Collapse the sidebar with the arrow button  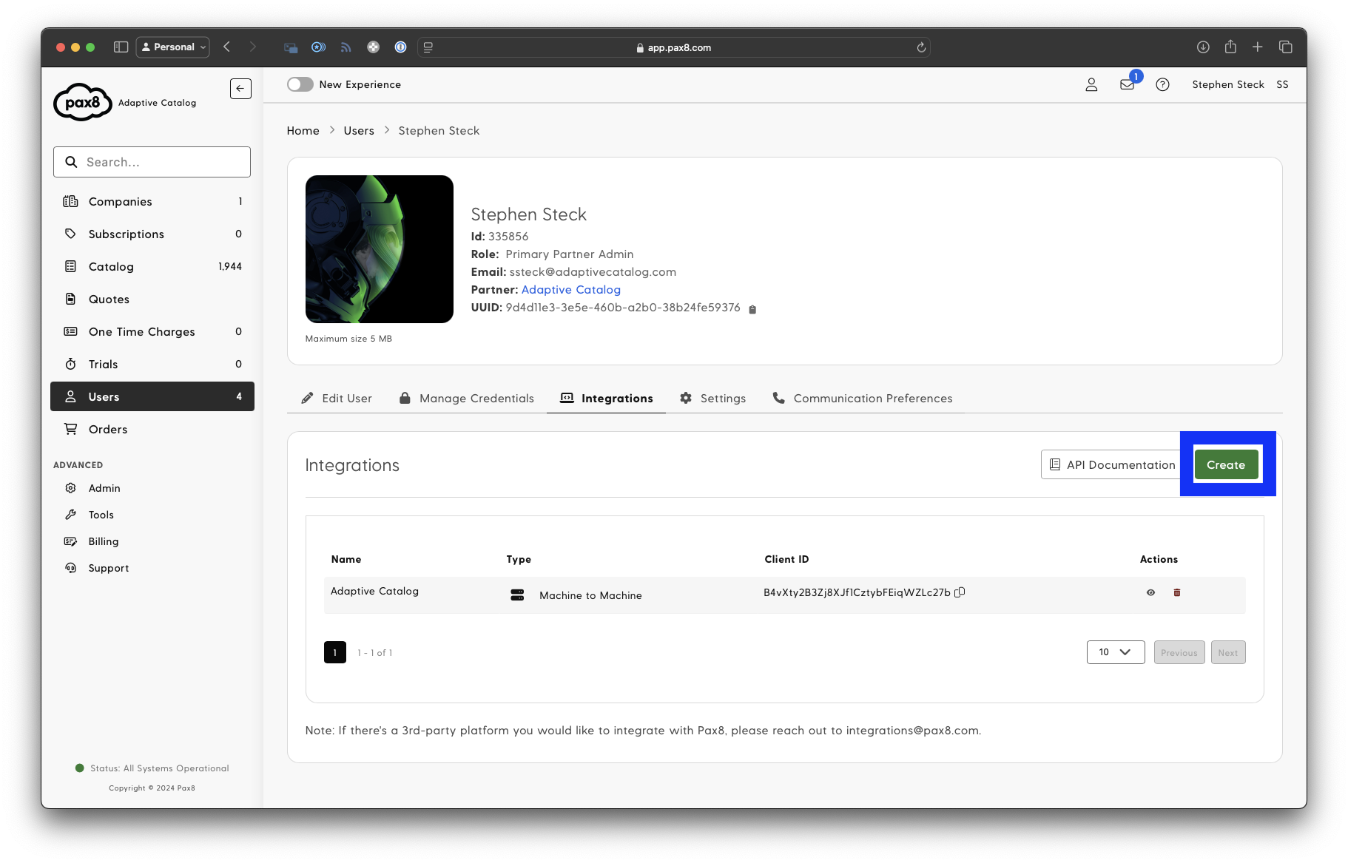(x=240, y=89)
